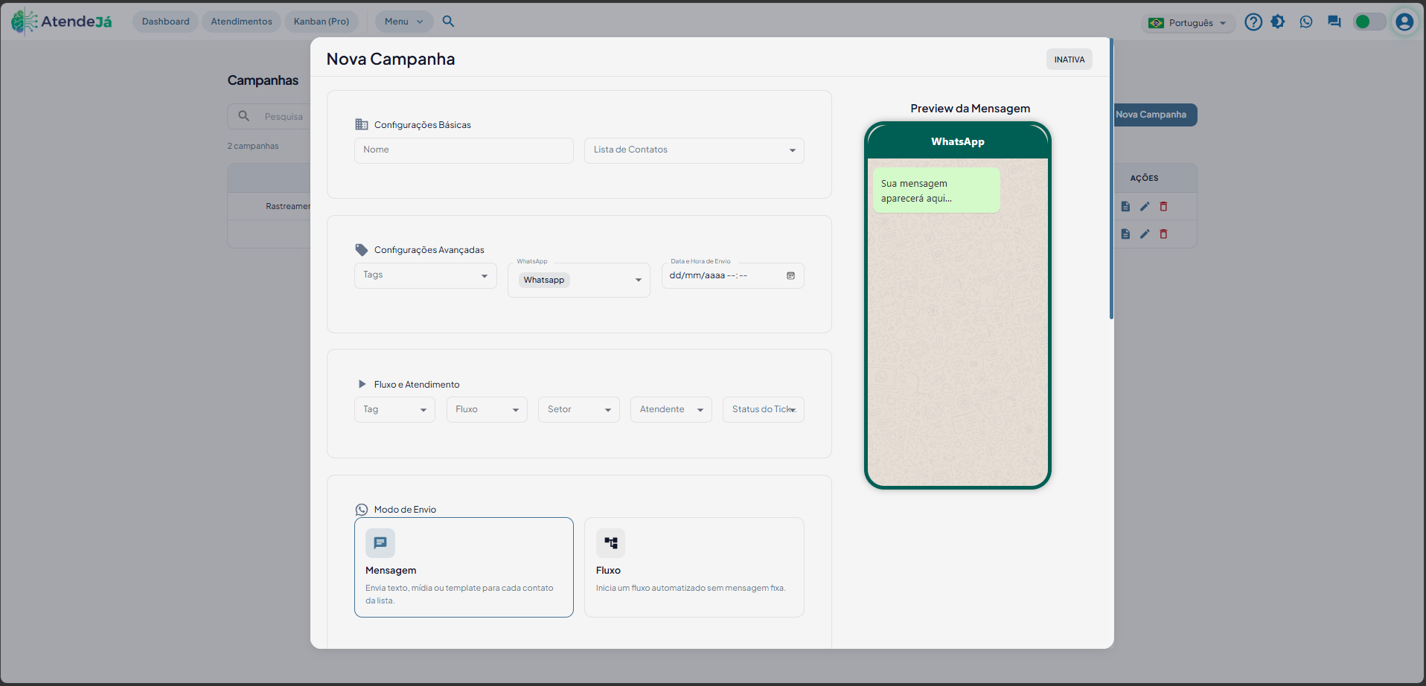
Task: Click the Data e Hora de Envio field
Action: tap(733, 275)
